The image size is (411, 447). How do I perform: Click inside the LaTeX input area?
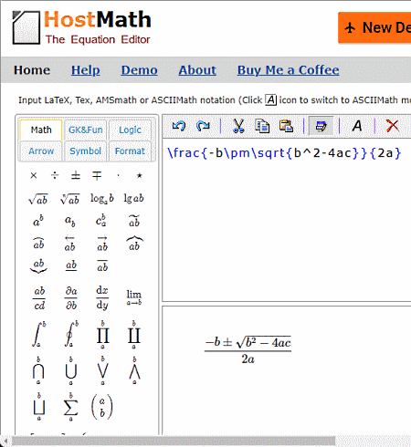(287, 221)
